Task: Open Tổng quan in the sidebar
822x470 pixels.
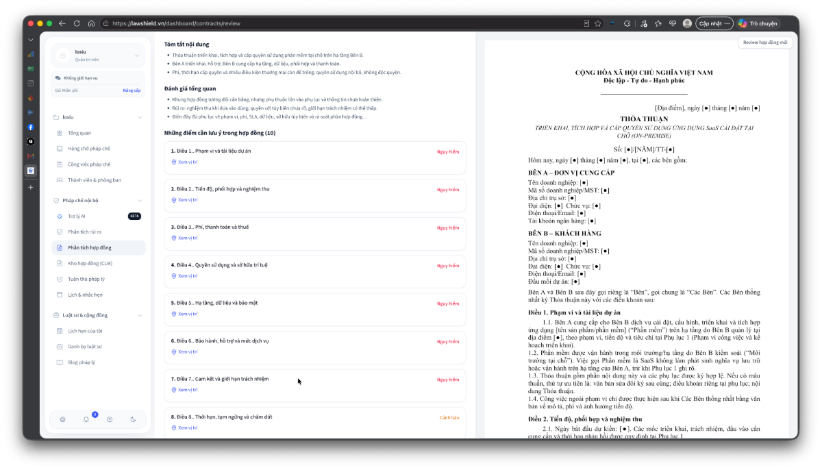Action: 98,133
